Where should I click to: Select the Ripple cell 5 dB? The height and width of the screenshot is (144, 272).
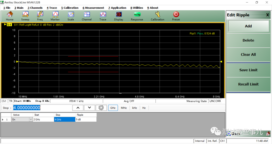point(86,119)
